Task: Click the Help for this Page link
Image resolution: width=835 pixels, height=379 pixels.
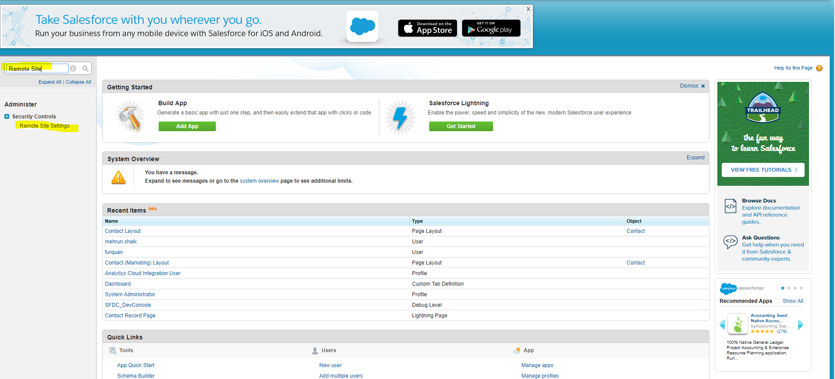Action: [x=793, y=68]
